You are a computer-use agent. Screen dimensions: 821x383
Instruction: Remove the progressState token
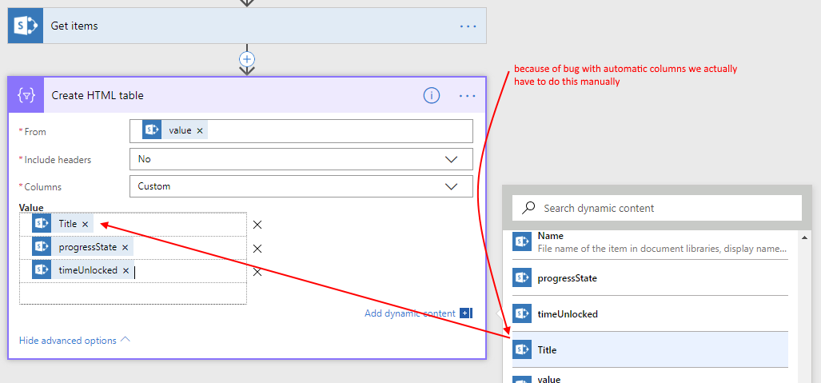125,248
